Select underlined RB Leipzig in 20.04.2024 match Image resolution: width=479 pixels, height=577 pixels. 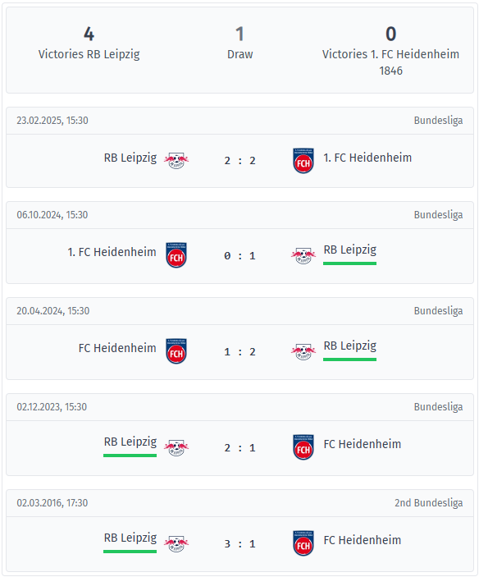coord(349,346)
